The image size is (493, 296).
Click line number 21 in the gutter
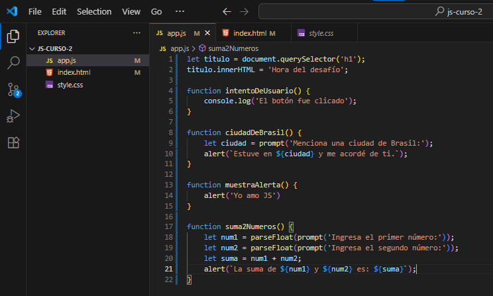tap(168, 269)
